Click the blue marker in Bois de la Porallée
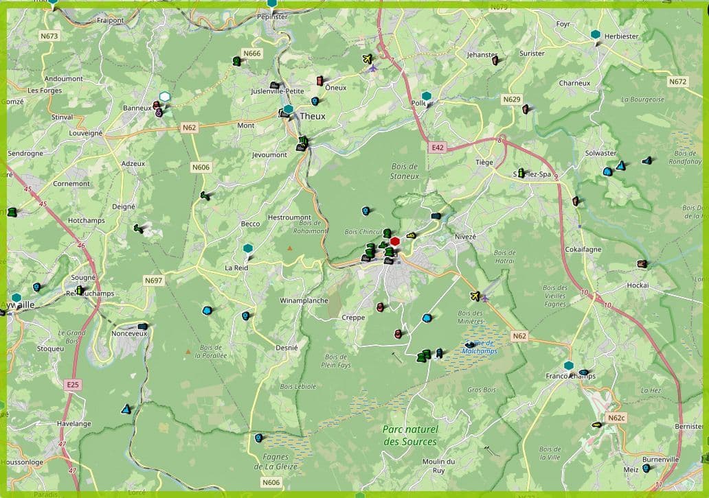This screenshot has height=498, width=709. tap(206, 312)
